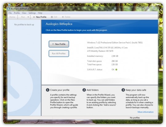Click the total free space value 138 GB

pyautogui.click(x=115, y=64)
